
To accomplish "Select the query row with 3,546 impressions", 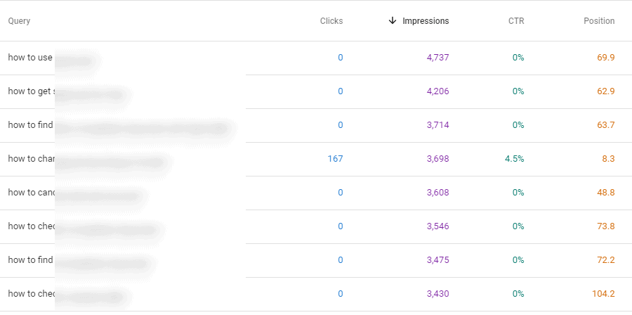I will coord(316,226).
